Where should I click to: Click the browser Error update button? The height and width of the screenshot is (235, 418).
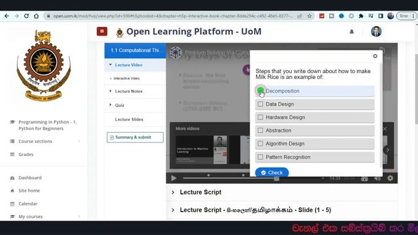point(406,16)
